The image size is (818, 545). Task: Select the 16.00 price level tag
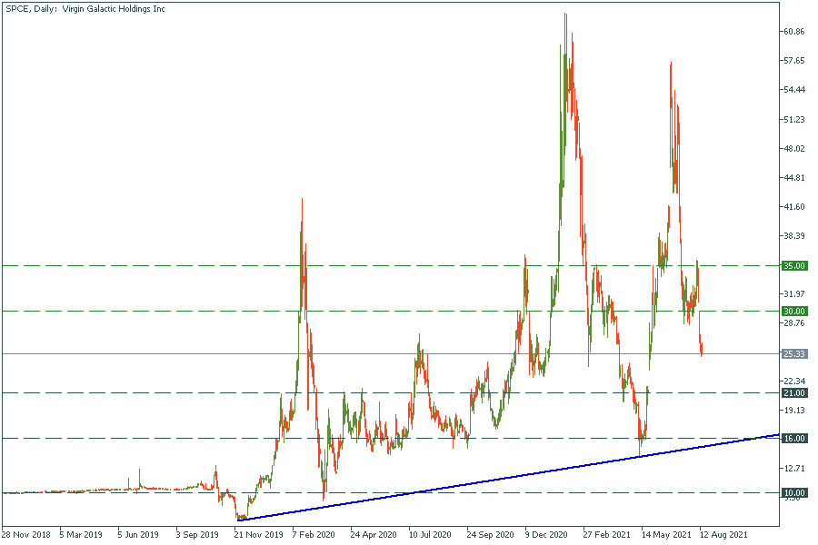pos(794,439)
